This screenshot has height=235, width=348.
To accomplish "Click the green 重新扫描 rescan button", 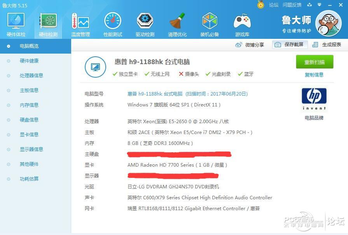I will 315,62.
